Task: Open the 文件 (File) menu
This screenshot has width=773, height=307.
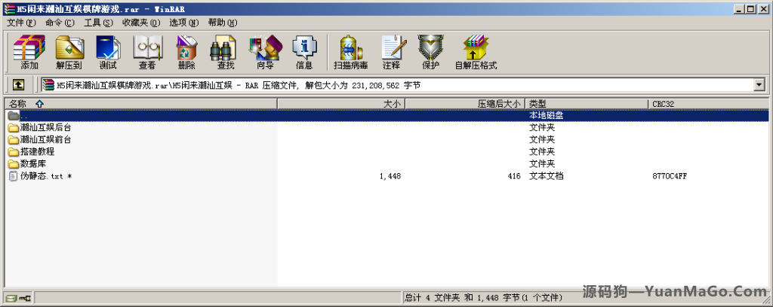Action: 20,23
